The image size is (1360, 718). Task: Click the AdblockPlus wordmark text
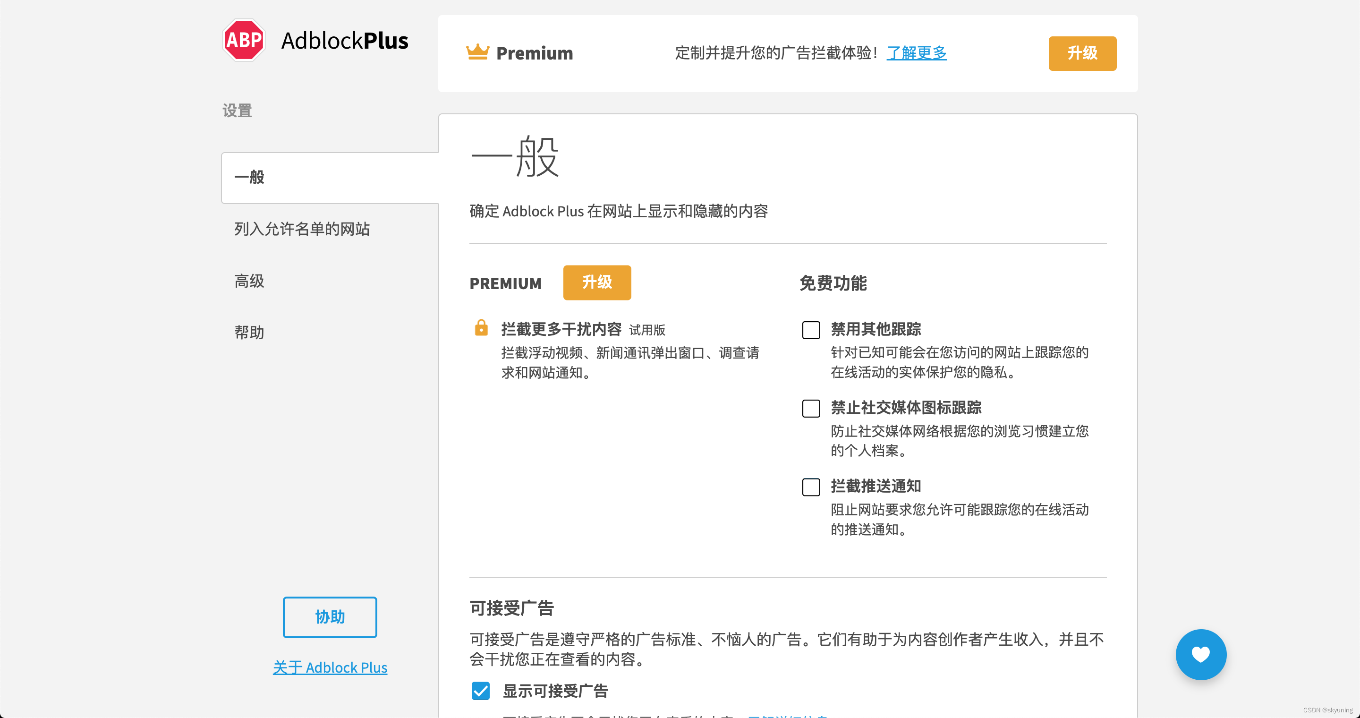[344, 41]
